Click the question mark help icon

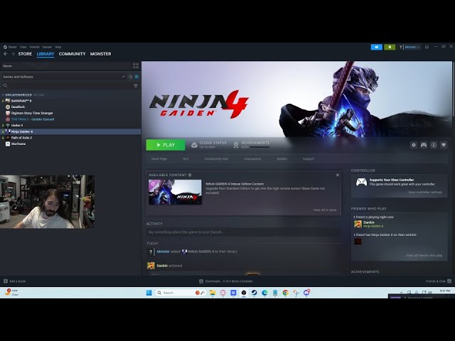coord(400,47)
